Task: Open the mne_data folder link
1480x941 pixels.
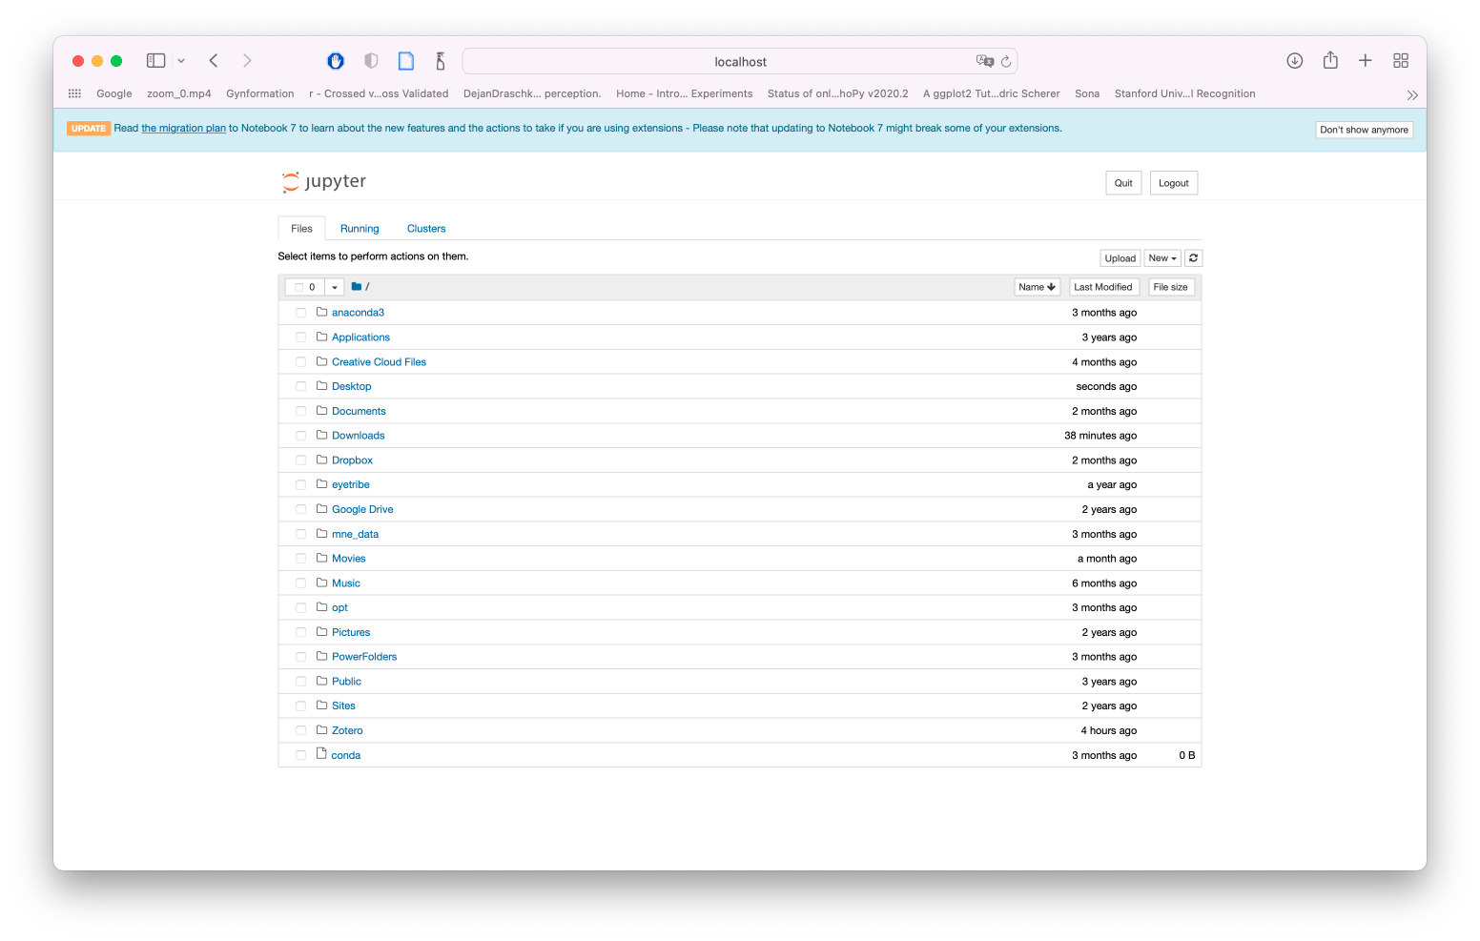Action: click(356, 534)
